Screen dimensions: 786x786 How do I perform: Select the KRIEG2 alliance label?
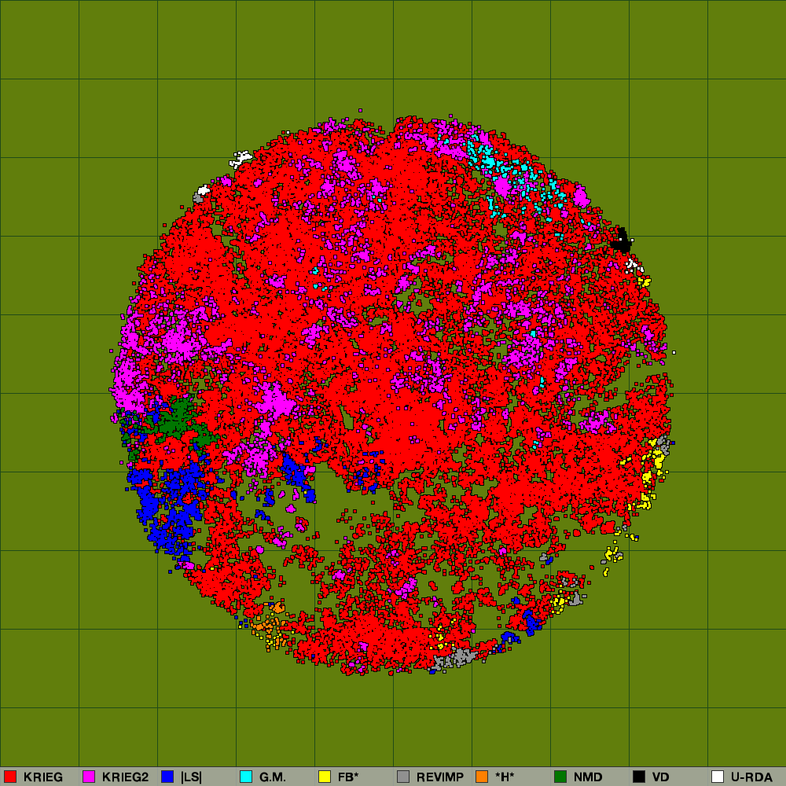click(x=125, y=777)
